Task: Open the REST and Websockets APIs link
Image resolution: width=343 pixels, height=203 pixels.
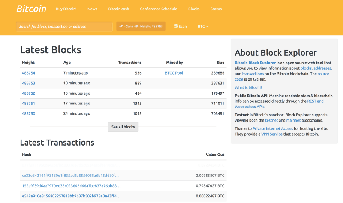Action: click(315, 101)
